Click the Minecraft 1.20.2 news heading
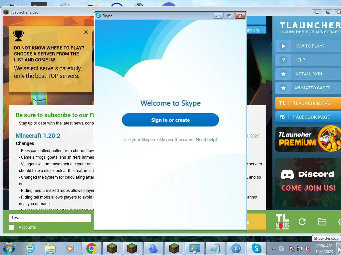The image size is (341, 255). click(x=38, y=136)
